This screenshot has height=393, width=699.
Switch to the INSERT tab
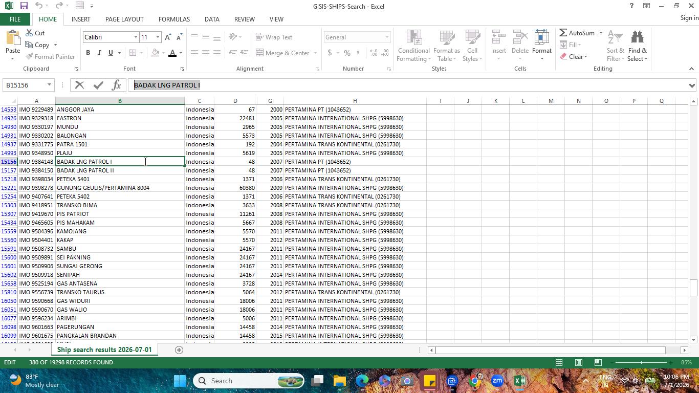(81, 19)
